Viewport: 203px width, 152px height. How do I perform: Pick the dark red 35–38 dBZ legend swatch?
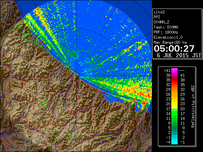(174, 80)
